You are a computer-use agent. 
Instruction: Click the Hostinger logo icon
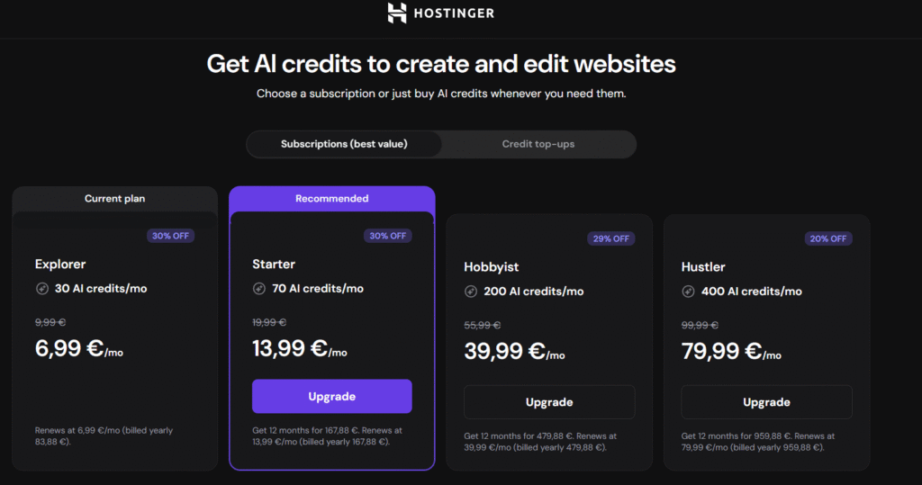(397, 13)
